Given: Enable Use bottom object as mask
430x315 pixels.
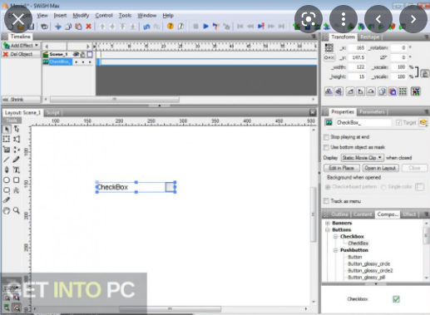Looking at the screenshot, I should click(x=326, y=147).
